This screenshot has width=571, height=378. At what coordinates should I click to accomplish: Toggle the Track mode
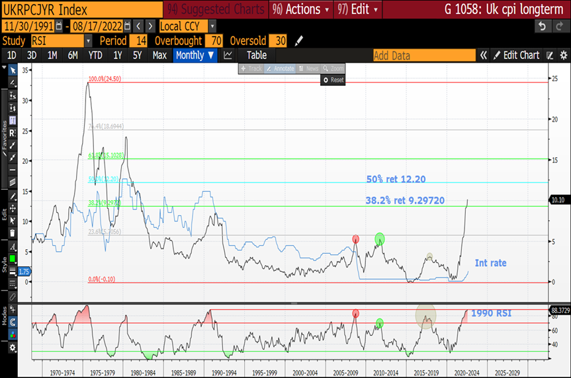coord(251,68)
